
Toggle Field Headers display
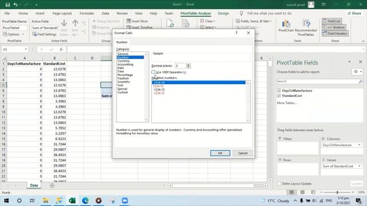pyautogui.click(x=335, y=33)
